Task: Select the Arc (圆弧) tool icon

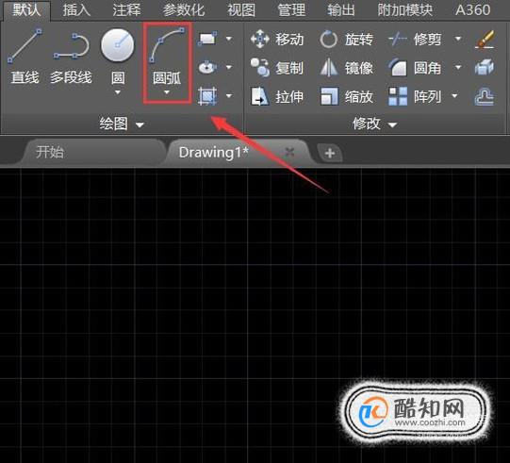Action: click(167, 45)
